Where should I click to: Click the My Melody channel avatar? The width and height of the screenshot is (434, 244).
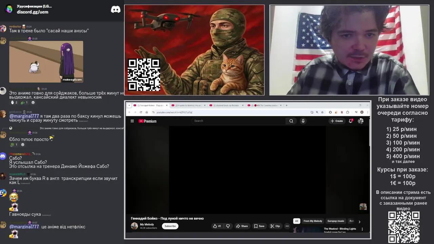tap(135, 226)
